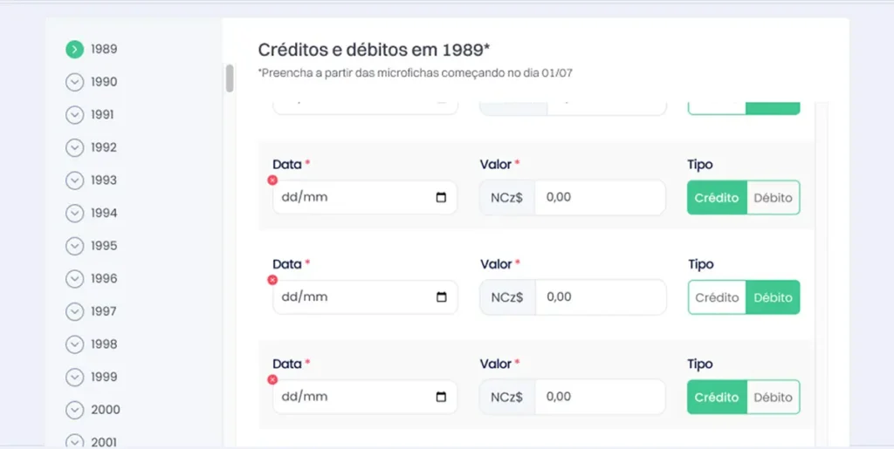
Task: Click the Crédito button in third row
Action: click(x=717, y=398)
